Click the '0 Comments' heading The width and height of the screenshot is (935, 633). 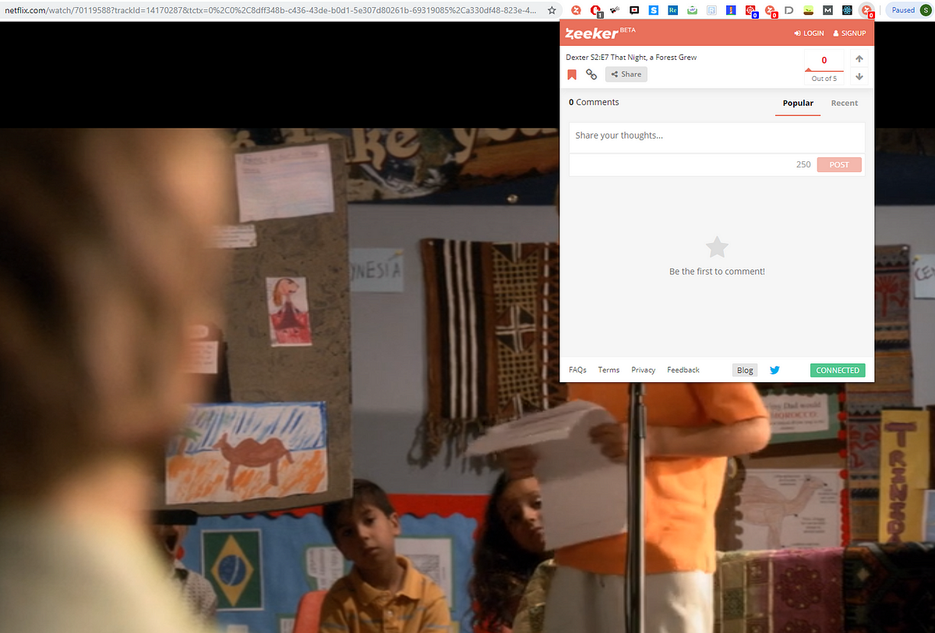click(594, 102)
